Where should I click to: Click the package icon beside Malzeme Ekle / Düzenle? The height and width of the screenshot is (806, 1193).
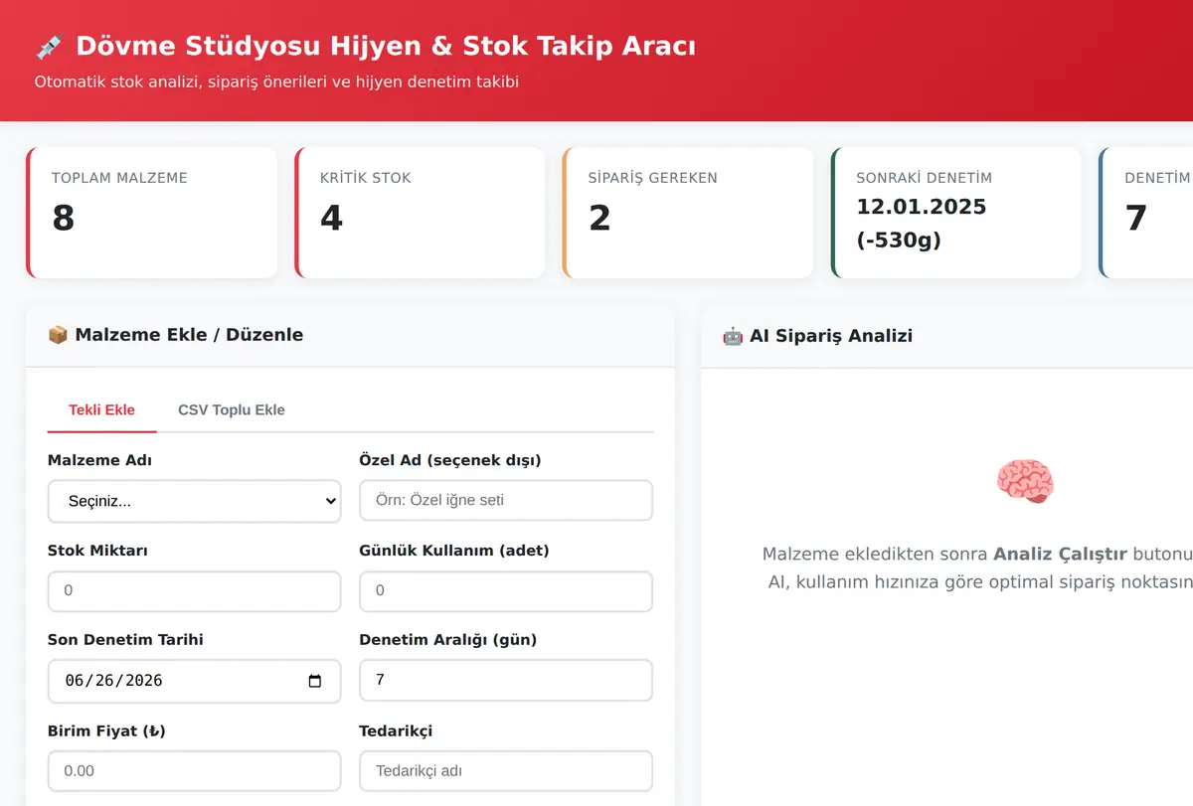pyautogui.click(x=58, y=335)
